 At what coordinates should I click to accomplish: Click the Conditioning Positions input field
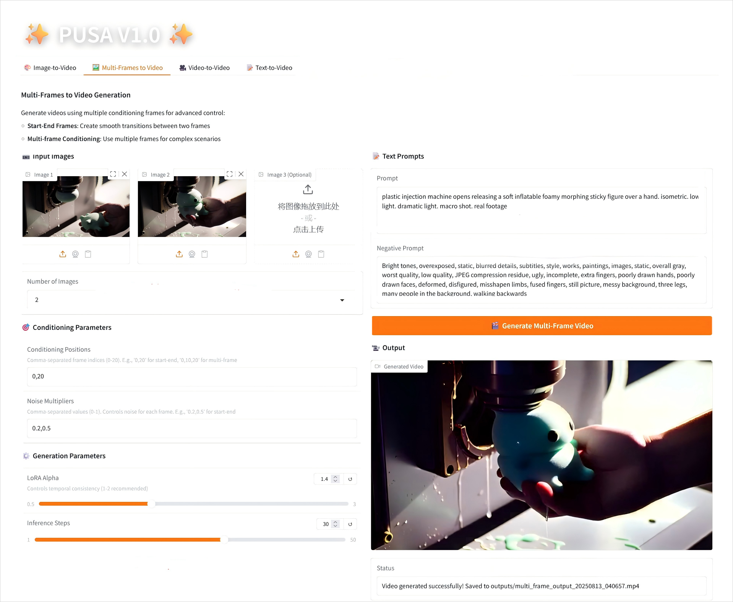point(192,376)
